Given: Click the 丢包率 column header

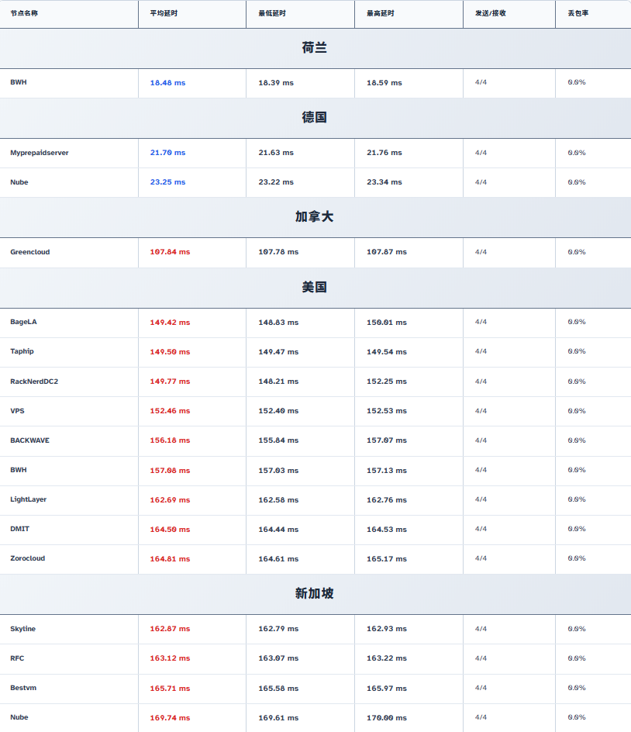Looking at the screenshot, I should 578,13.
